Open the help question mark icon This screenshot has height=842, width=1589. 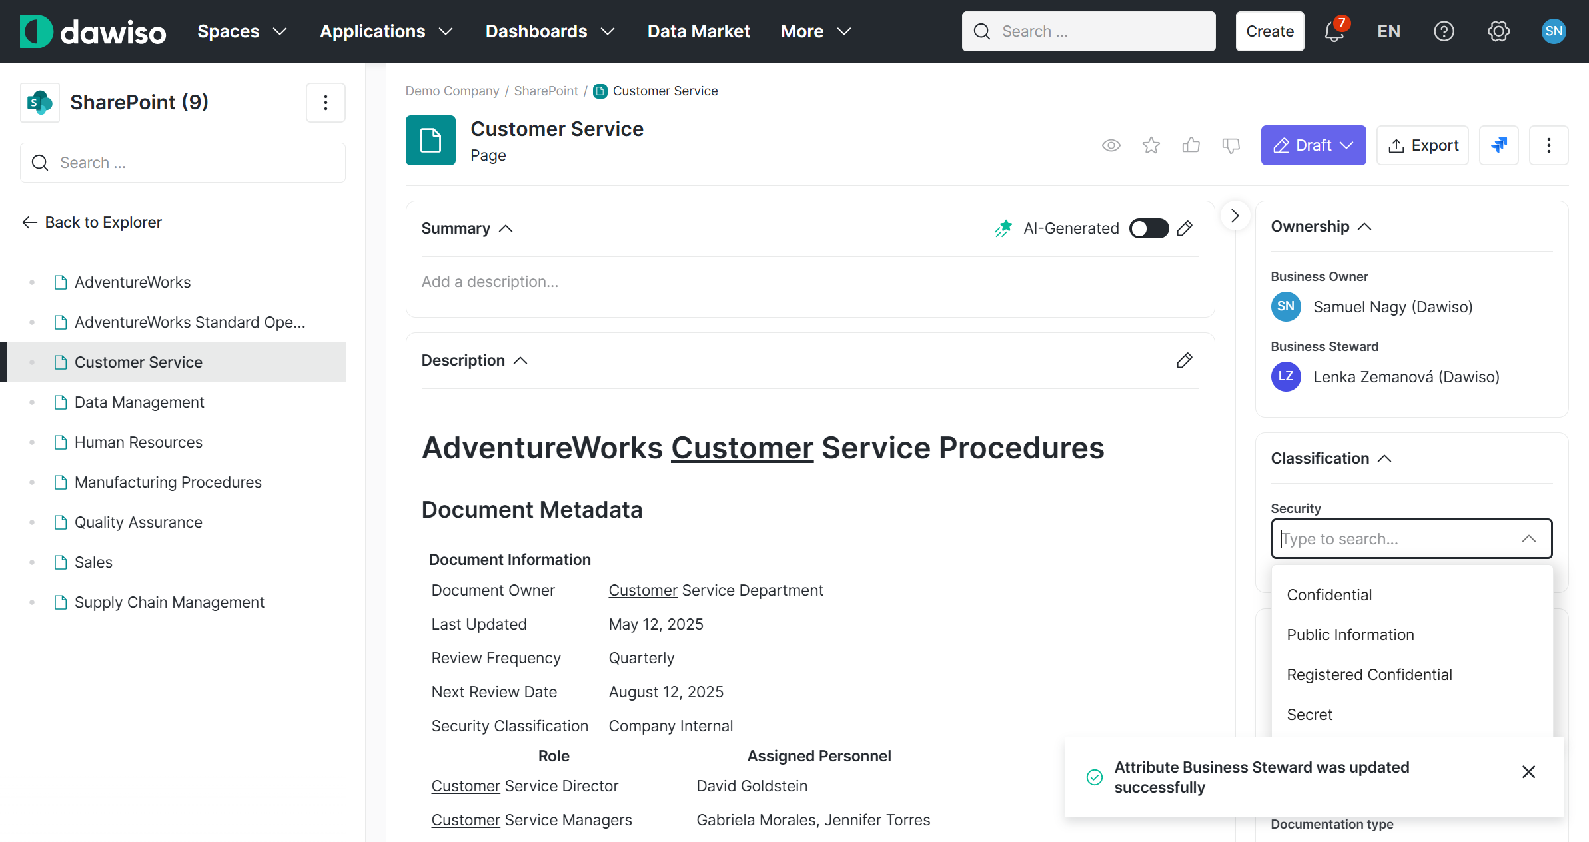pyautogui.click(x=1444, y=31)
